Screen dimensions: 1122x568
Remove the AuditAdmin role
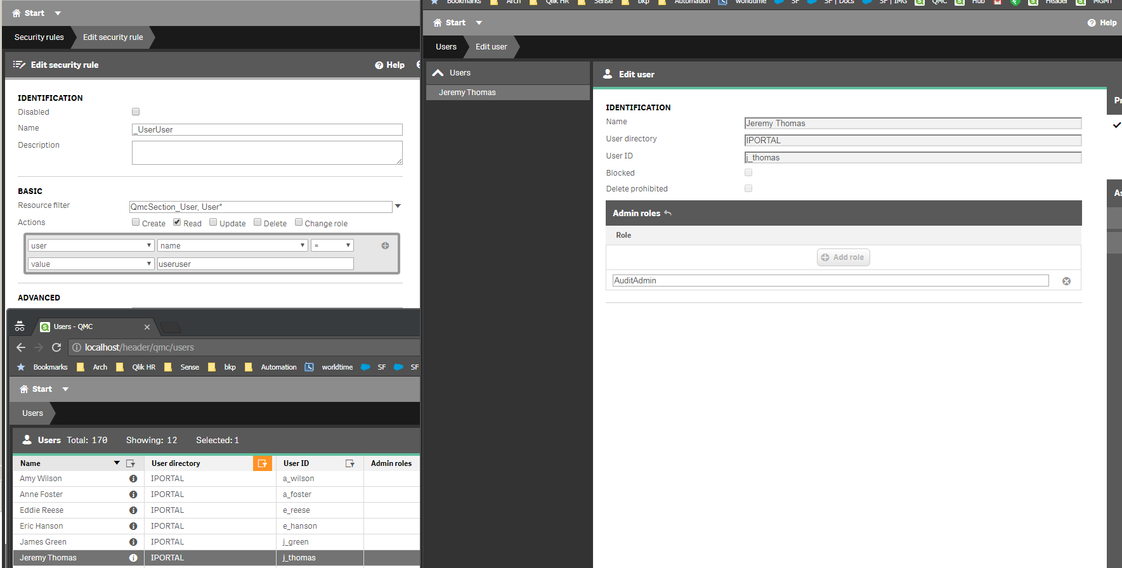(x=1066, y=281)
